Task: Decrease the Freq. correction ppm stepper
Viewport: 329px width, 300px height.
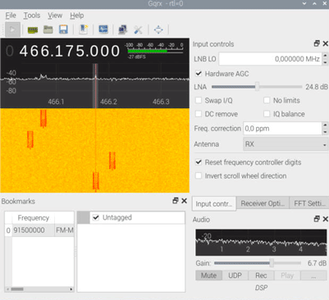Action: [x=325, y=132]
